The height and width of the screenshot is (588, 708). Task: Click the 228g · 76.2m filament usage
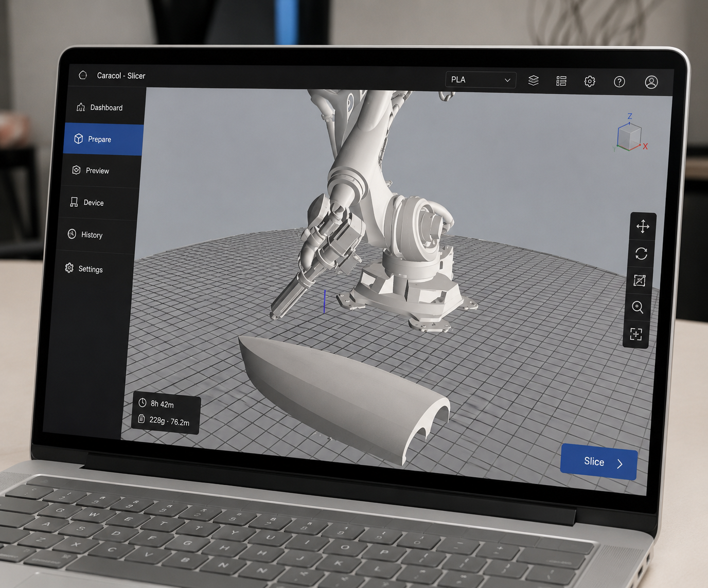point(169,421)
